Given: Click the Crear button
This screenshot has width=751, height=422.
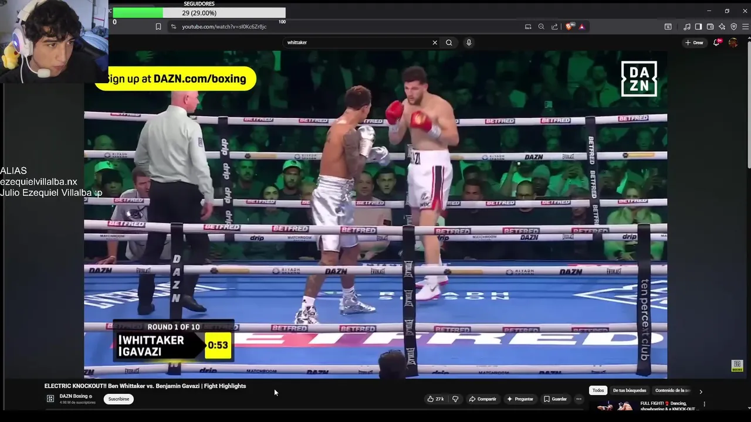Looking at the screenshot, I should tap(694, 42).
